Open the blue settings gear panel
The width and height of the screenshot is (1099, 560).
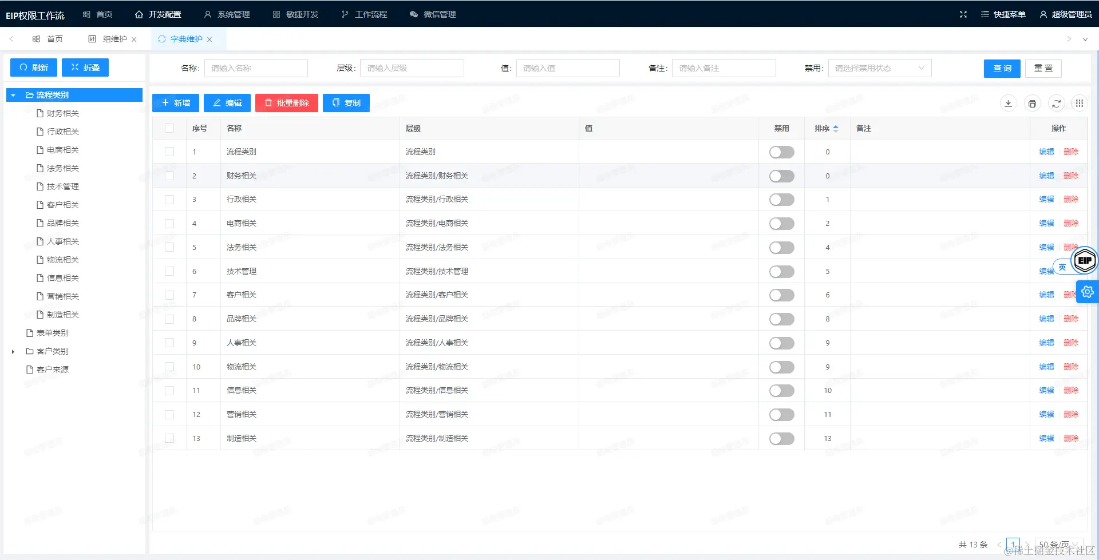coord(1088,292)
